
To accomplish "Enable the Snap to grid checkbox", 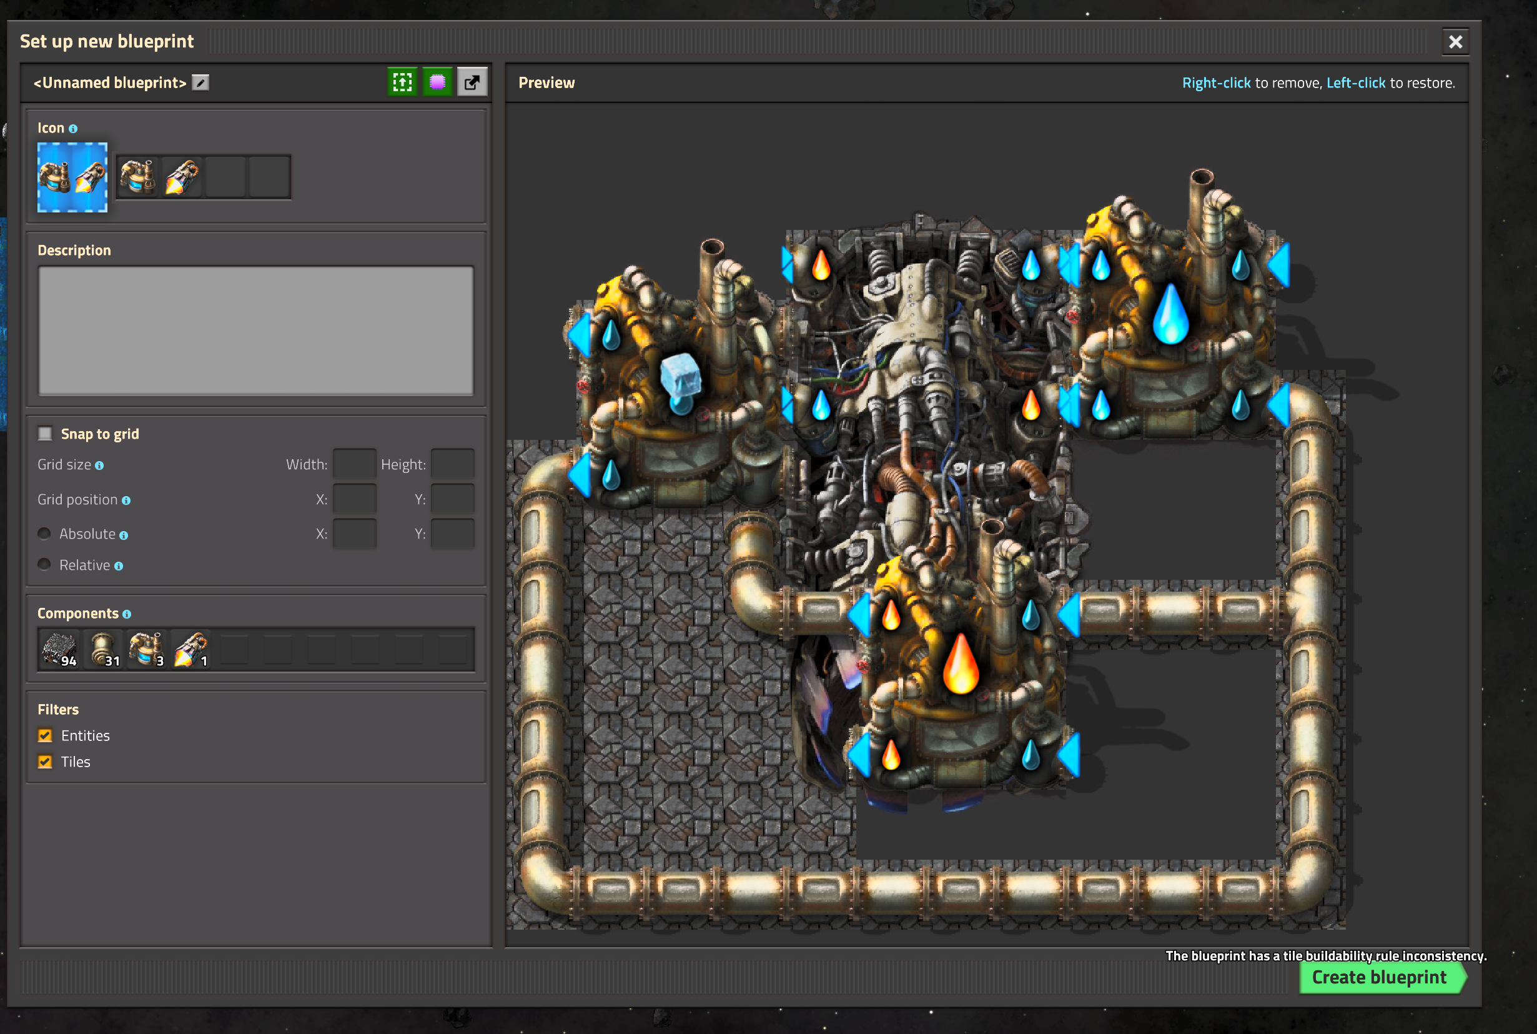I will [45, 434].
